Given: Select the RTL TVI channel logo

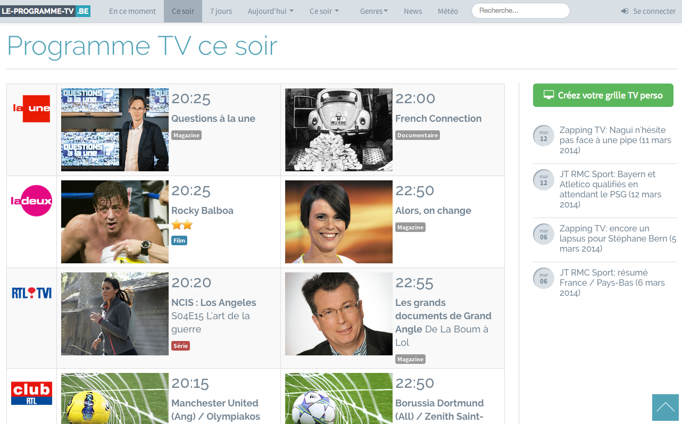Looking at the screenshot, I should pyautogui.click(x=31, y=293).
